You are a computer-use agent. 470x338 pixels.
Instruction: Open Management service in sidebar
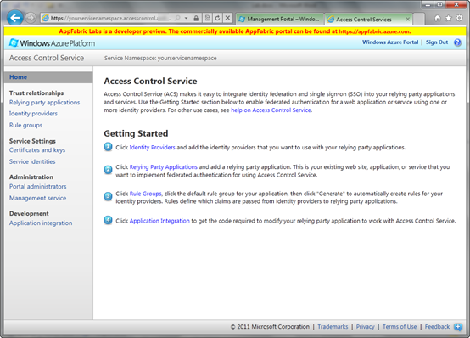[x=38, y=199]
